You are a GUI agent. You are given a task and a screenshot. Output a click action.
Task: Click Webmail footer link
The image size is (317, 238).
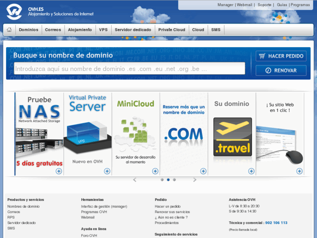(x=88, y=217)
